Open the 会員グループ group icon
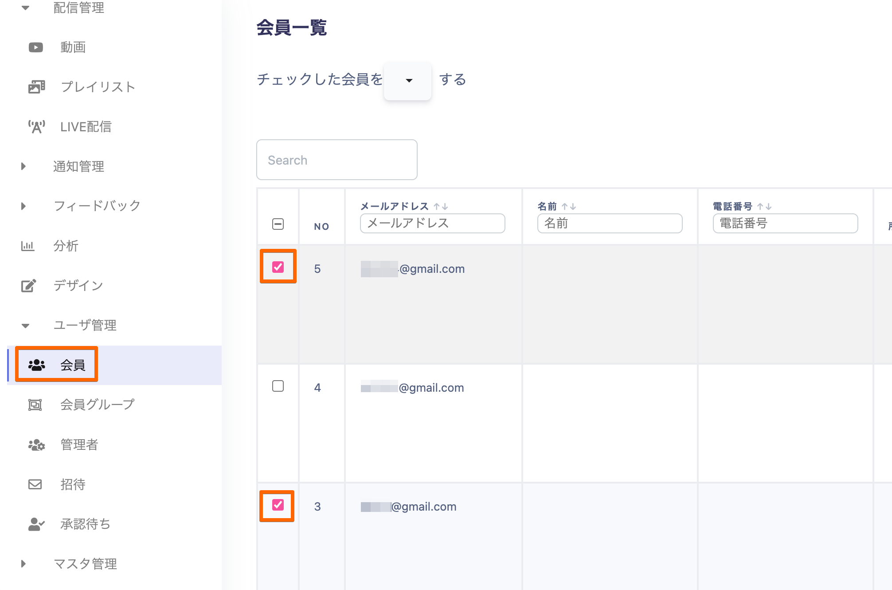 pos(35,405)
